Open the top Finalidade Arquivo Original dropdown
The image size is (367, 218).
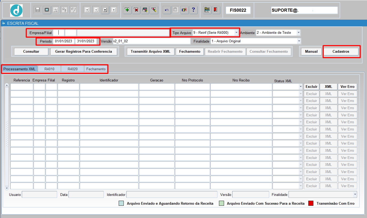pos(299,41)
